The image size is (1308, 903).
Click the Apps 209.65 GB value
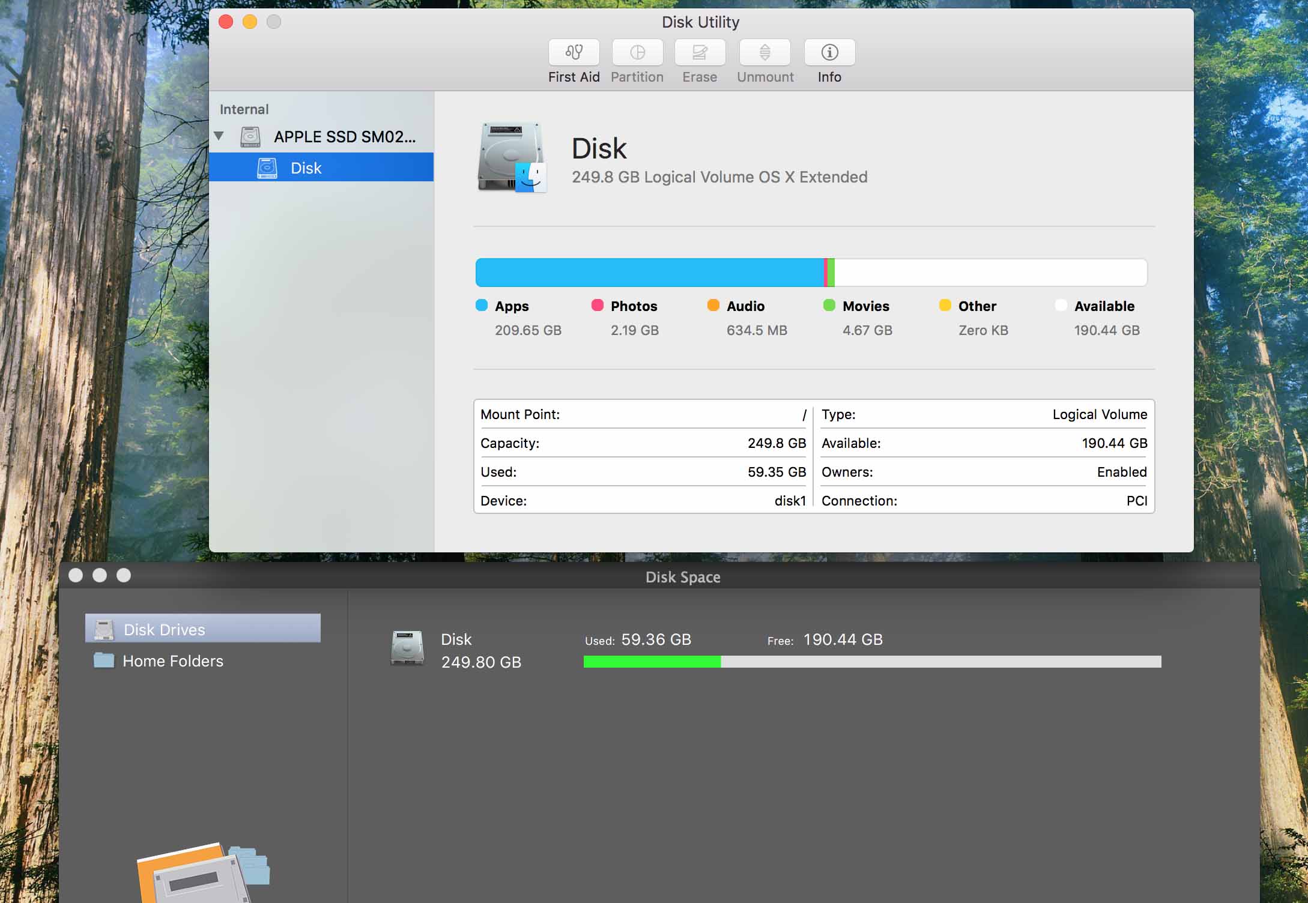coord(528,330)
